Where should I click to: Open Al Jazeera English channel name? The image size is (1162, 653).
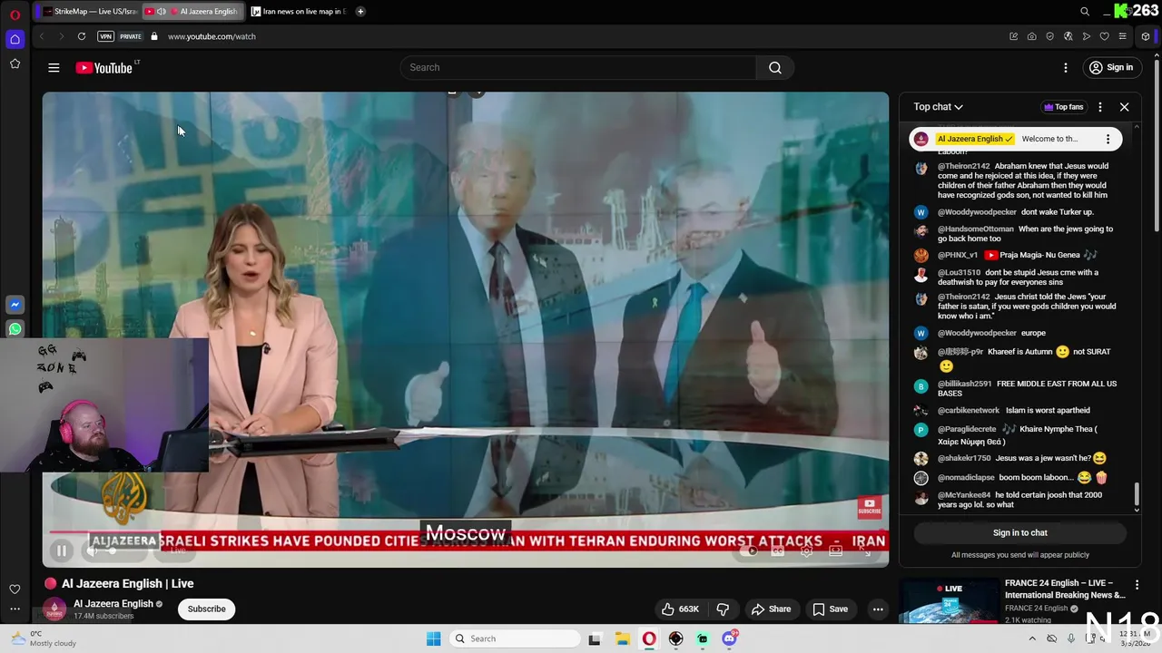113,603
